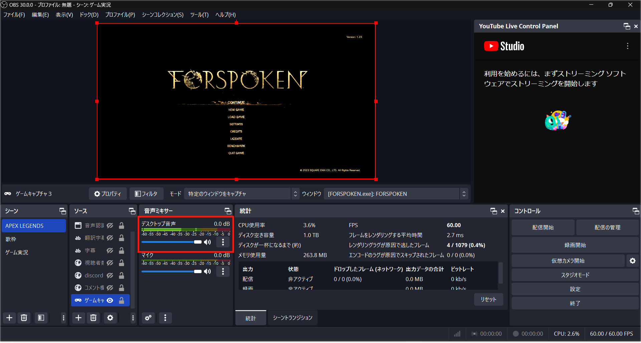Viewport: 641px width, 343px height.
Task: Click the network status bars icon
Action: (457, 334)
